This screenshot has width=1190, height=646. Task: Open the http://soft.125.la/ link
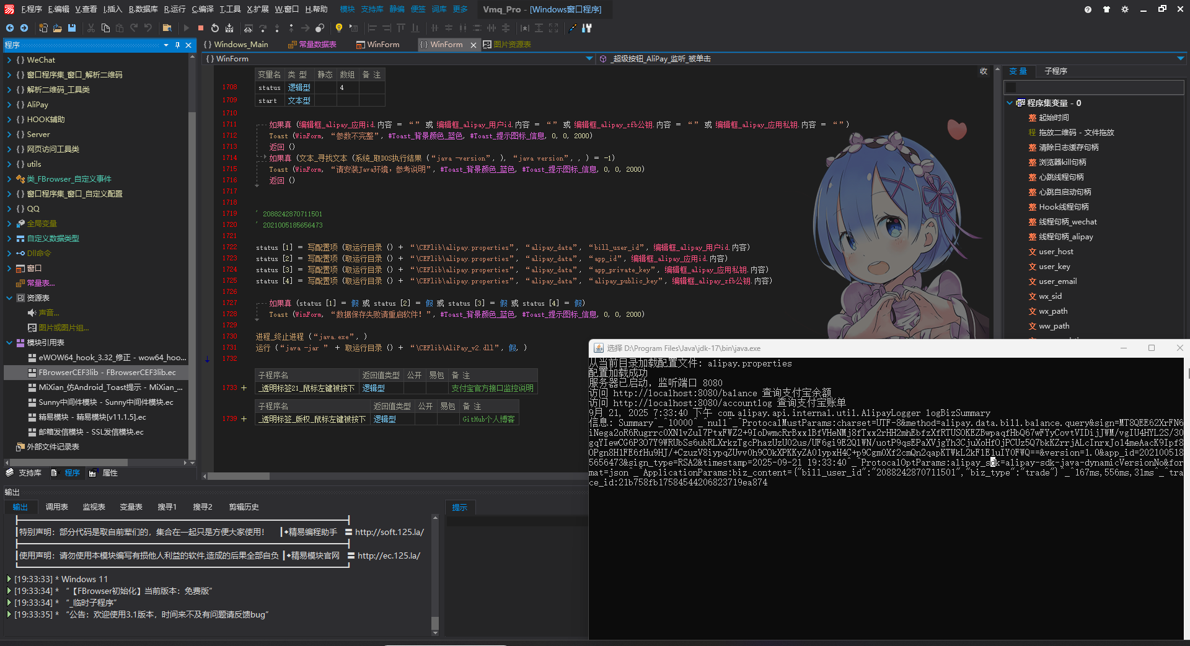389,532
